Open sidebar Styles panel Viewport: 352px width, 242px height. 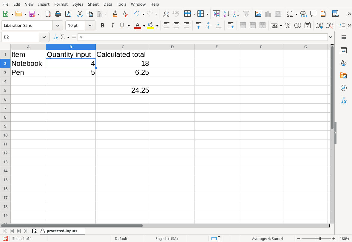click(x=343, y=63)
